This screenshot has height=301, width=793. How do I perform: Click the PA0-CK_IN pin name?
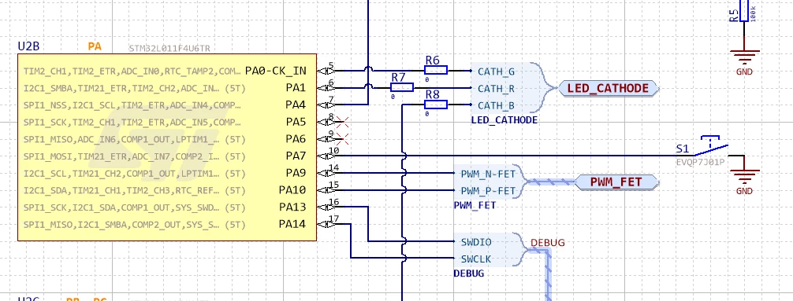coord(276,71)
